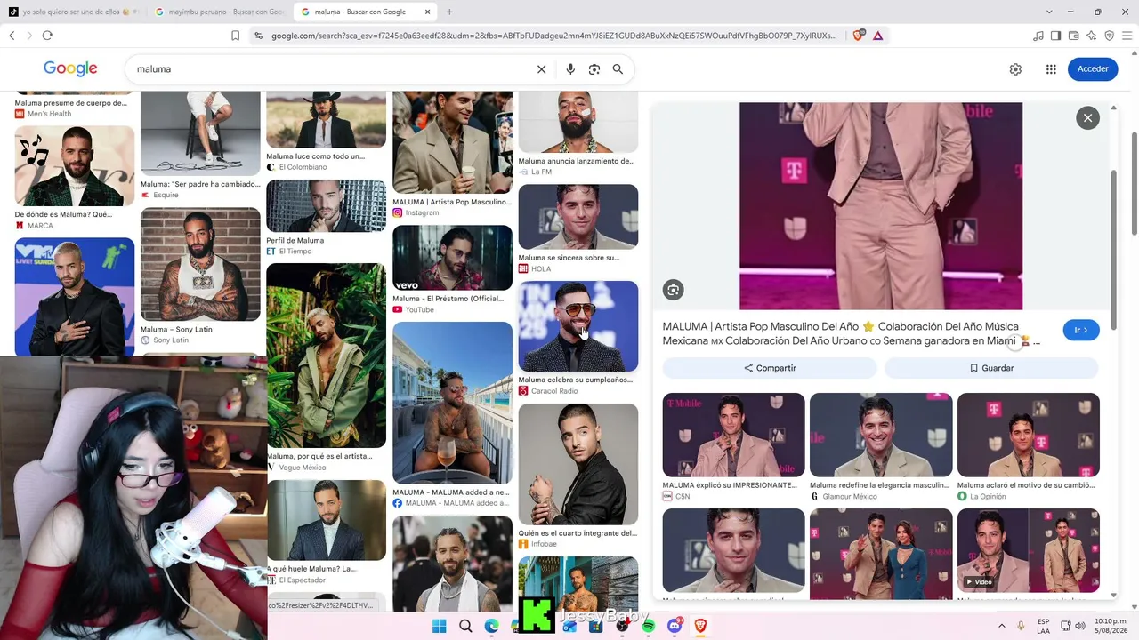Show the Brave sidebar panel
The image size is (1139, 640).
coord(1055,36)
